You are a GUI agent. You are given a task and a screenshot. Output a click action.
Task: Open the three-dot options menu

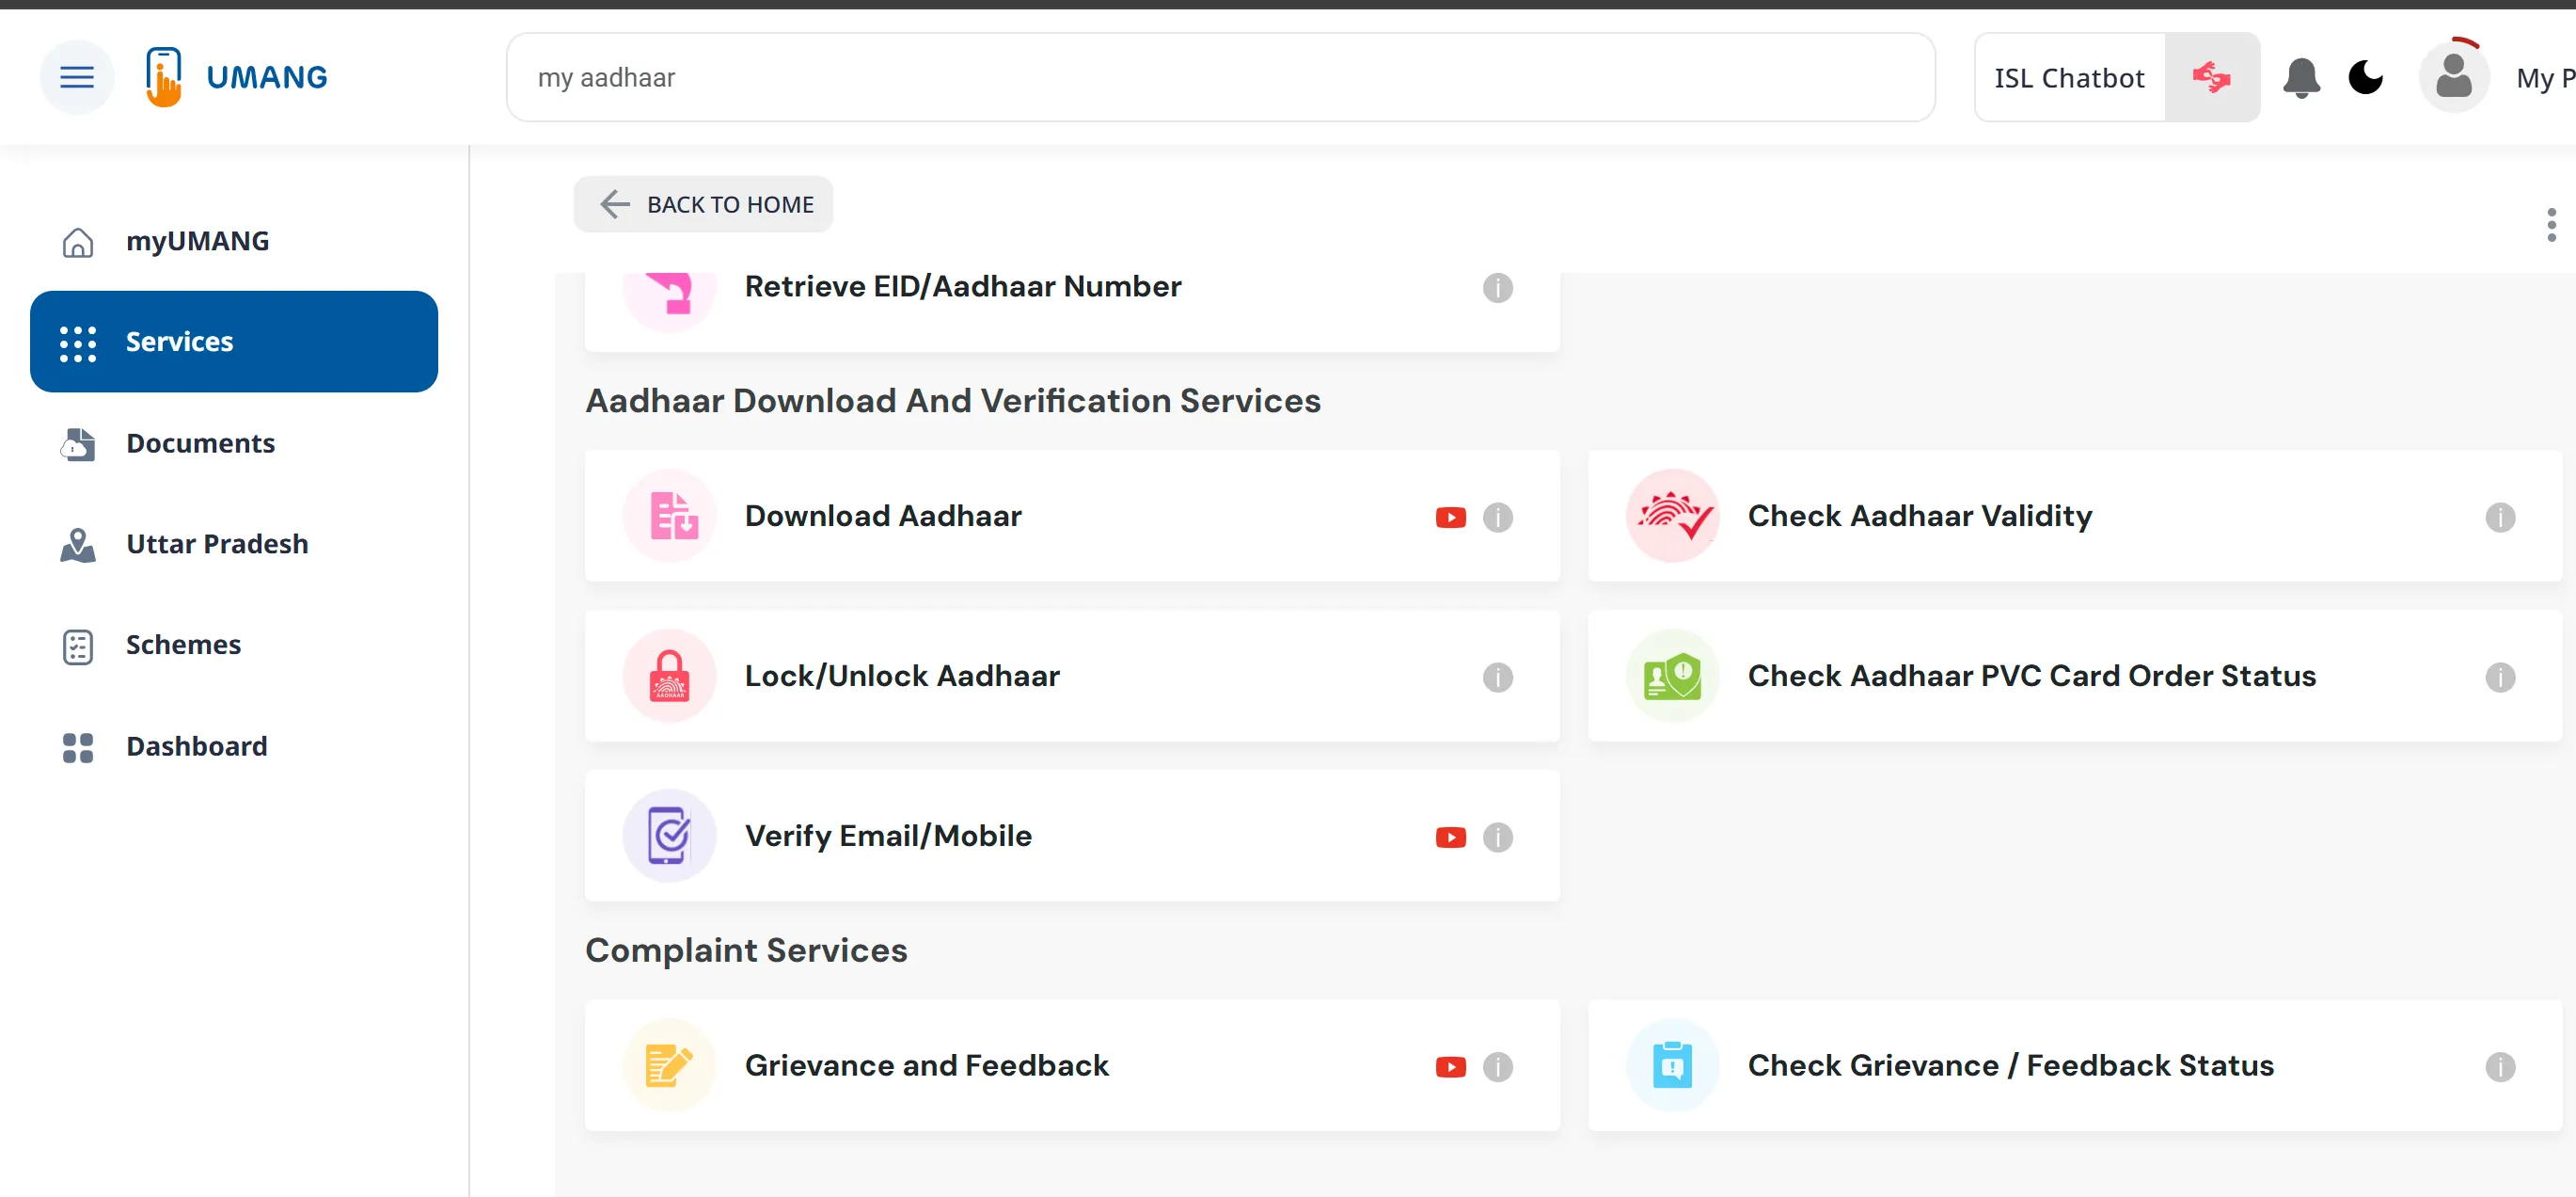(x=2550, y=225)
